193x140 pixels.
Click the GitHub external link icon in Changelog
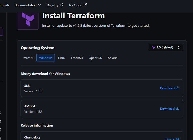click(x=178, y=139)
